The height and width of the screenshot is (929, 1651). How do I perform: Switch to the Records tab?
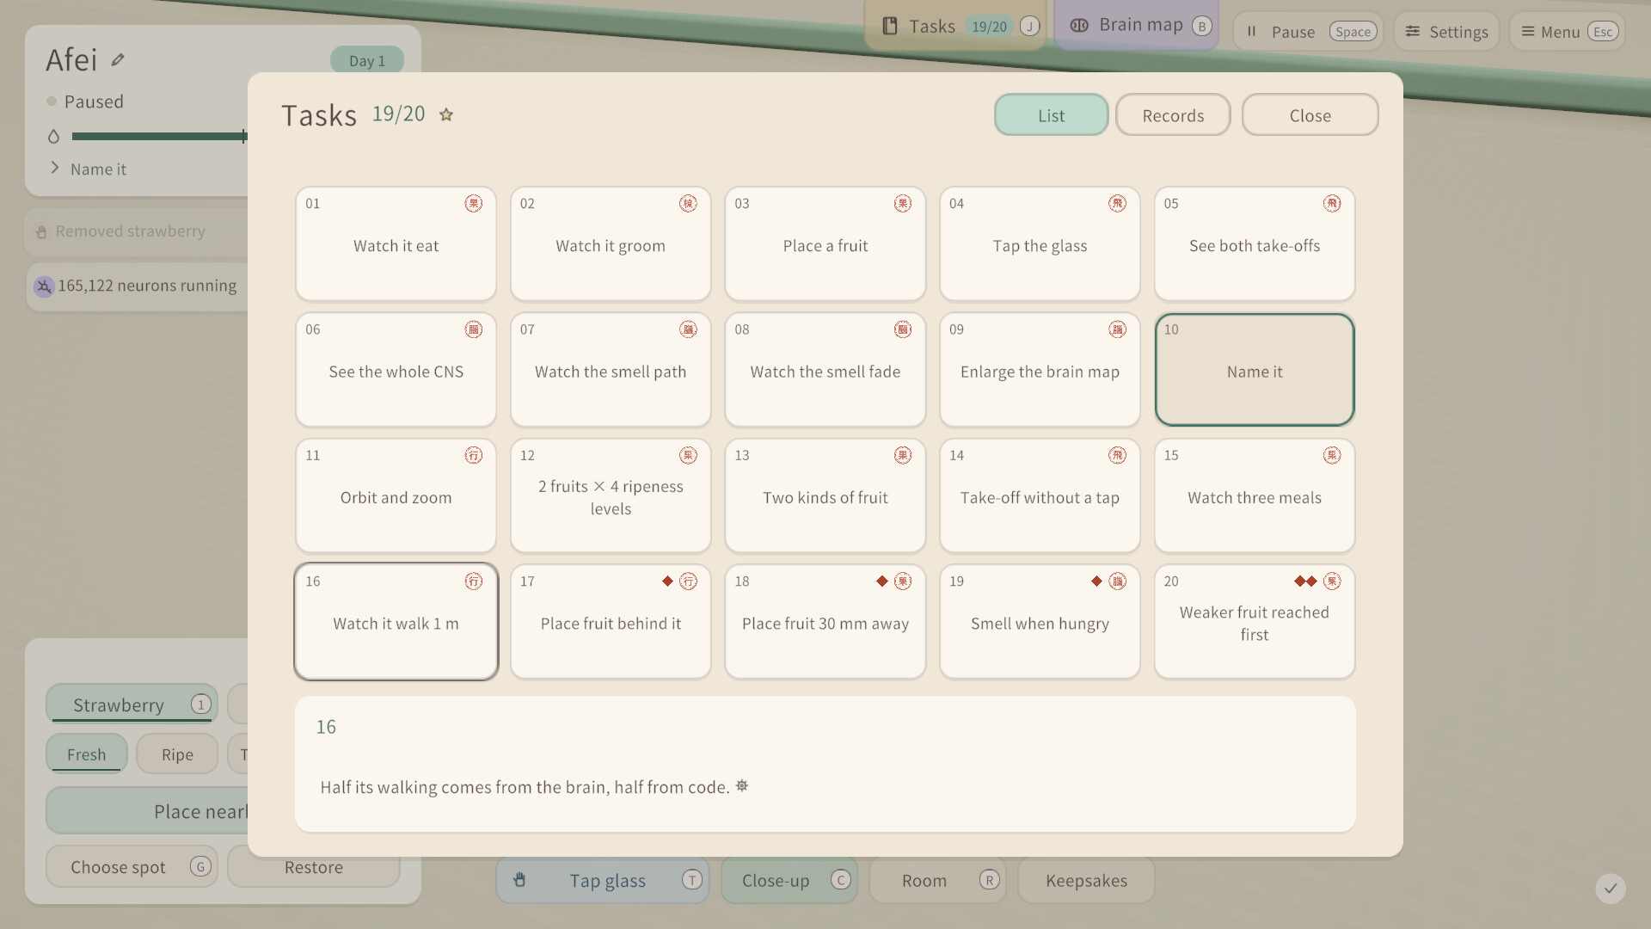click(1173, 115)
